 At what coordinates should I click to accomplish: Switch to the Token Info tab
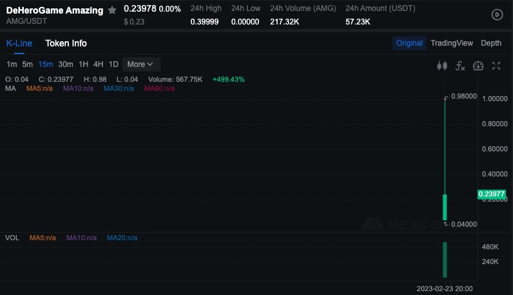click(x=66, y=43)
